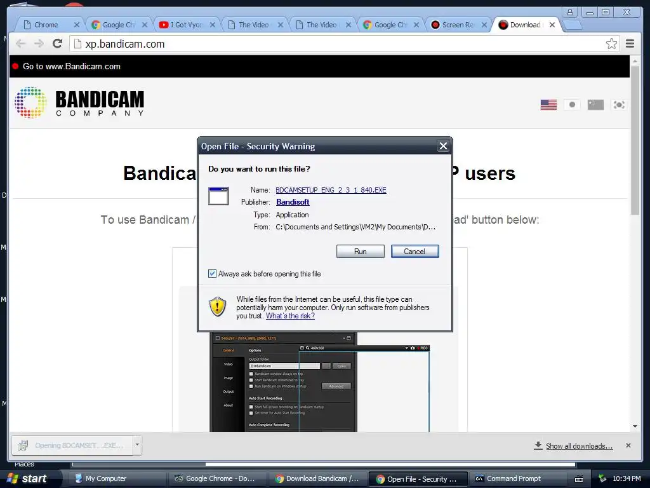Close the Security Warning dialog with X
Viewport: 650px width, 488px height.
point(443,146)
